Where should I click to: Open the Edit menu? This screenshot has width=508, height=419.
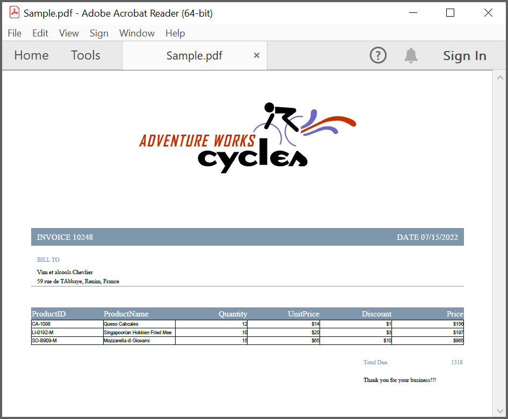pos(40,33)
